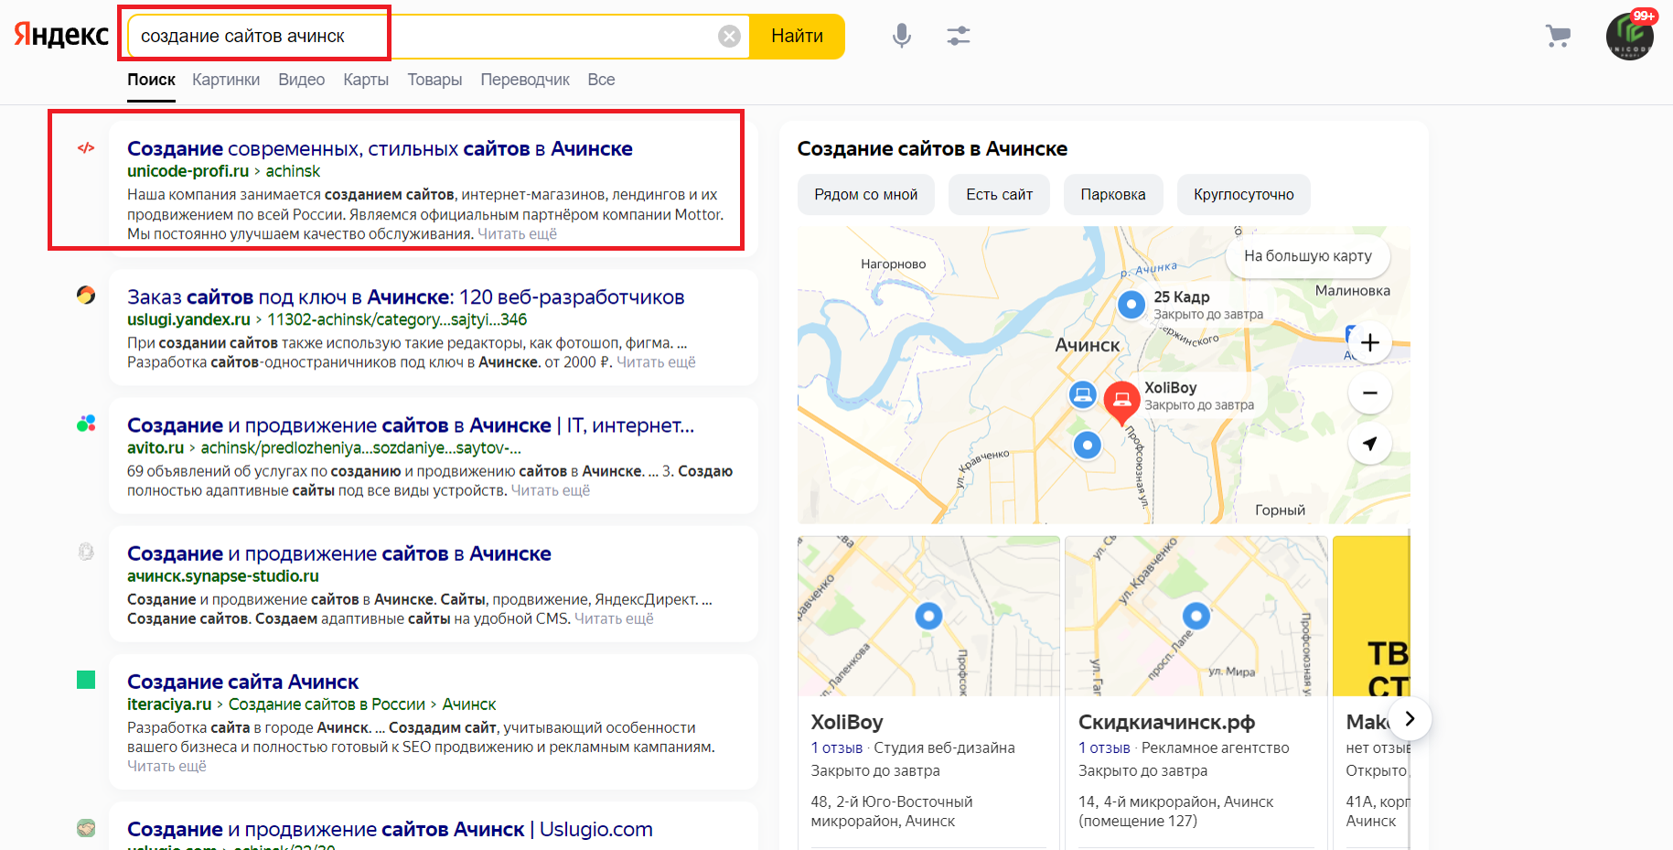Screen dimensions: 1673x850
Task: Open uslugi.yandex.ru green URL link
Action: (x=188, y=319)
